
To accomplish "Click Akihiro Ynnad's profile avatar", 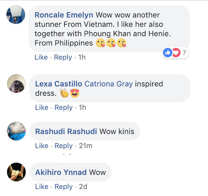I will pos(16,172).
